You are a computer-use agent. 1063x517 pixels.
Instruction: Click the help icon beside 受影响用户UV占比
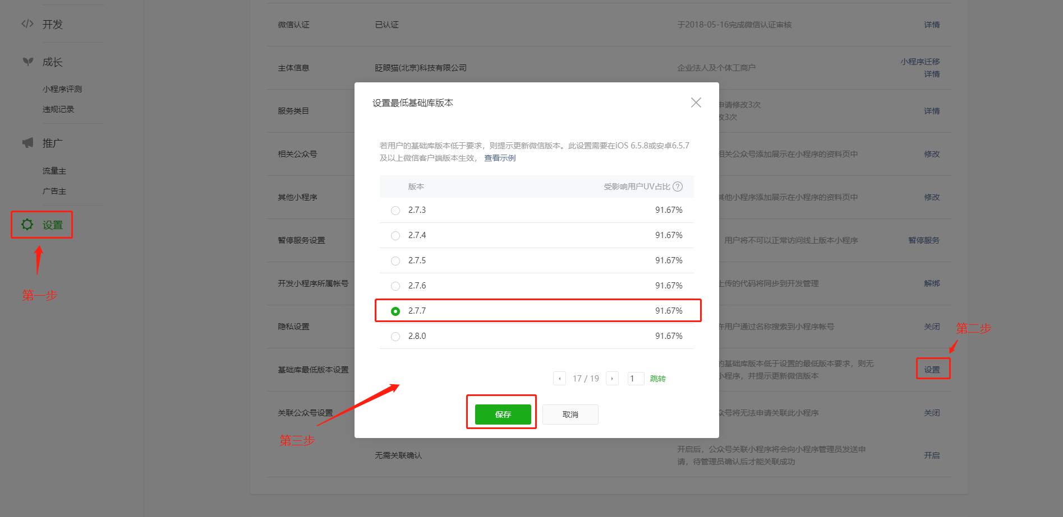click(678, 187)
